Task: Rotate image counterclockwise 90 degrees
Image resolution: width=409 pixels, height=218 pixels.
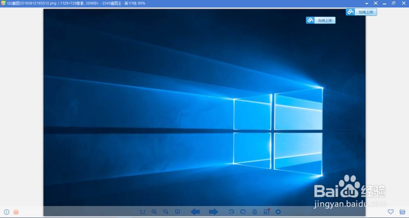Action: pos(231,212)
